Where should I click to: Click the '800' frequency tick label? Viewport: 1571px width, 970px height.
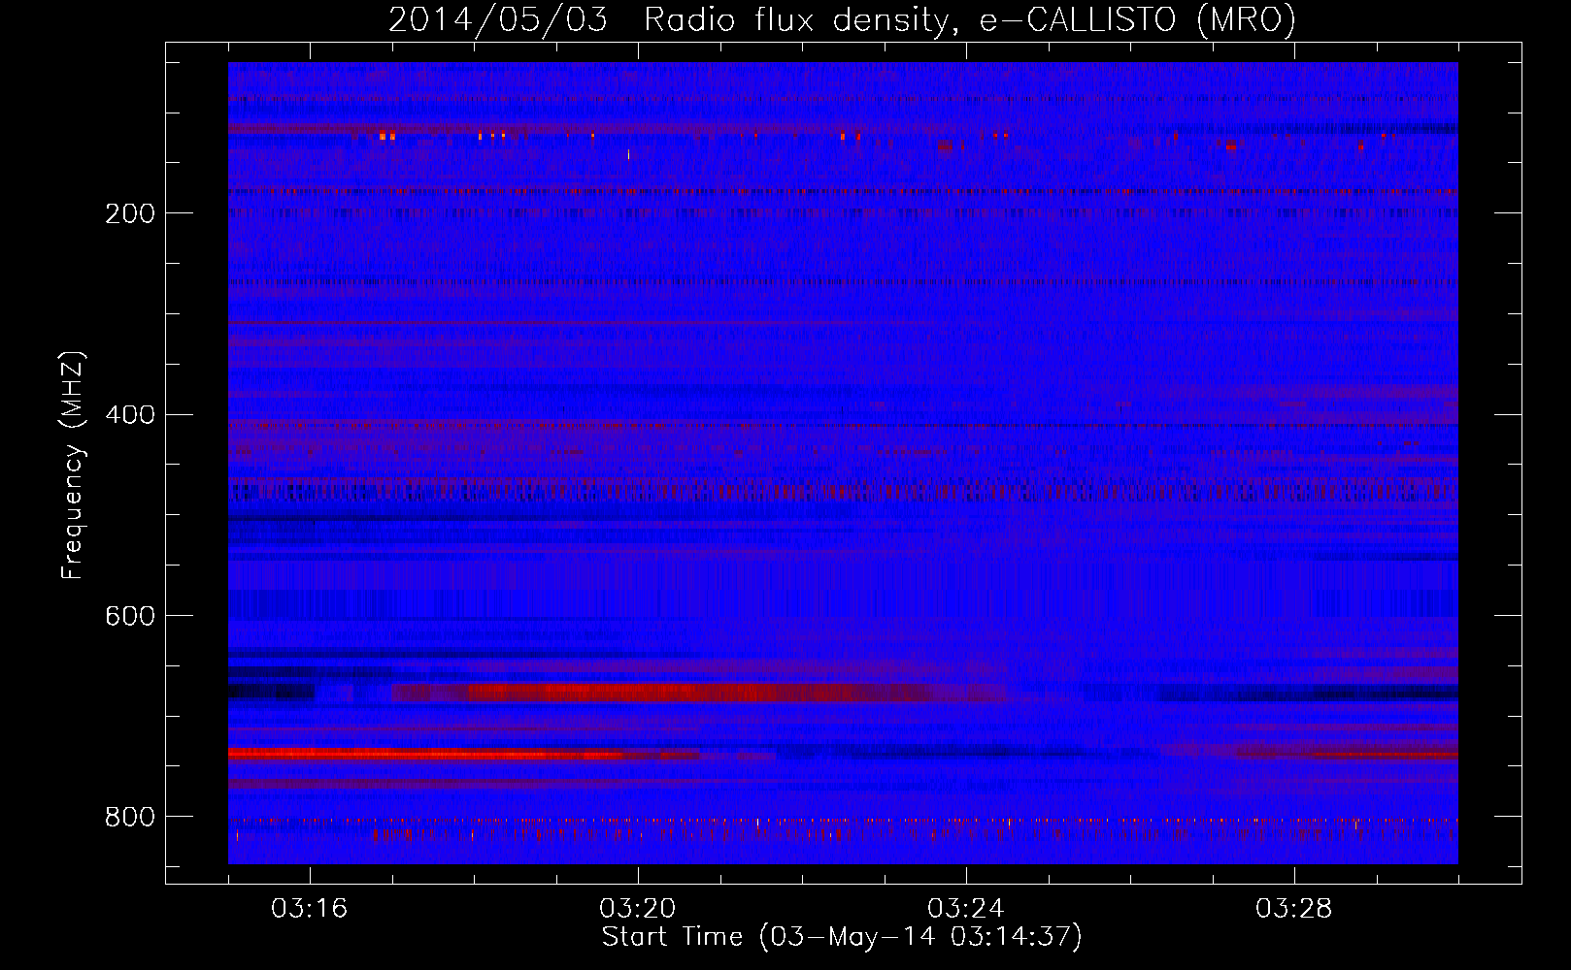tap(130, 818)
